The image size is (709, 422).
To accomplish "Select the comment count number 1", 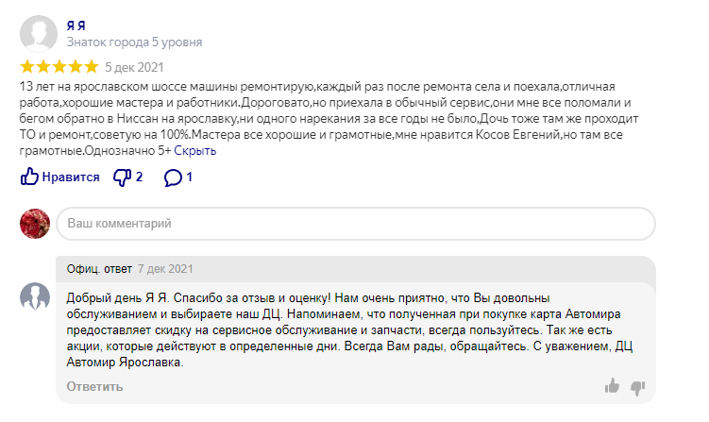I will point(189,177).
